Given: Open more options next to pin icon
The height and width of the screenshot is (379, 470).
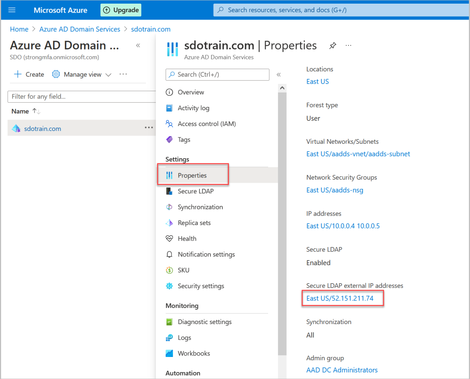Looking at the screenshot, I should point(349,46).
